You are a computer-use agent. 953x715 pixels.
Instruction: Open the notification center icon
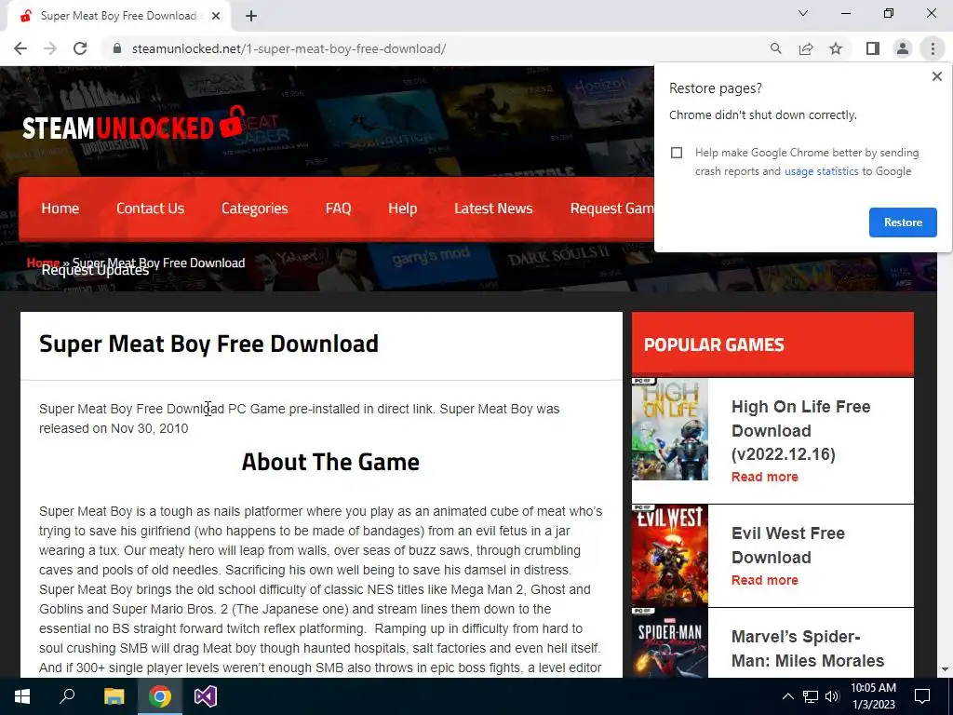tap(922, 696)
